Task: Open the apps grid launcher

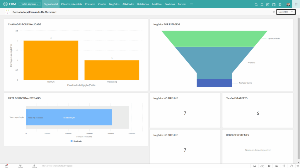Action: [x=296, y=4]
